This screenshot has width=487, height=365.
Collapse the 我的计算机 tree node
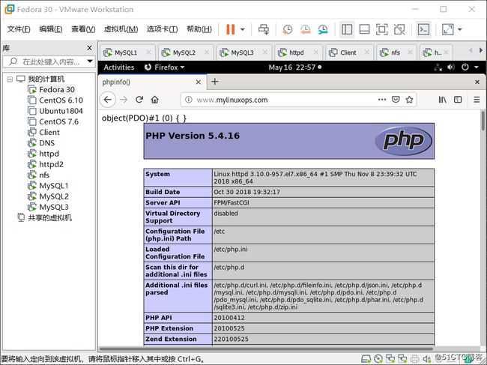pyautogui.click(x=10, y=79)
